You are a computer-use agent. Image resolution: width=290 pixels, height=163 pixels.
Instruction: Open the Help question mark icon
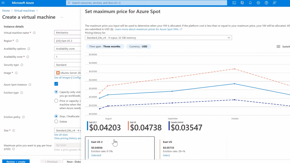coord(266,3)
